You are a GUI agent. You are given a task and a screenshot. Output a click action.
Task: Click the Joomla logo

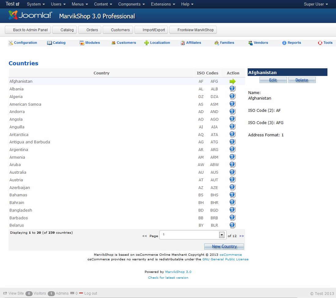[30, 15]
